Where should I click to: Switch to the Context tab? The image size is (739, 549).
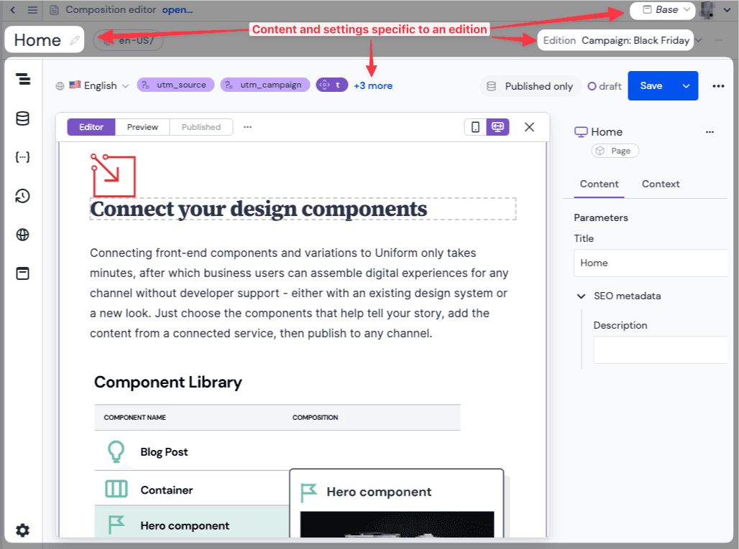[x=661, y=184]
